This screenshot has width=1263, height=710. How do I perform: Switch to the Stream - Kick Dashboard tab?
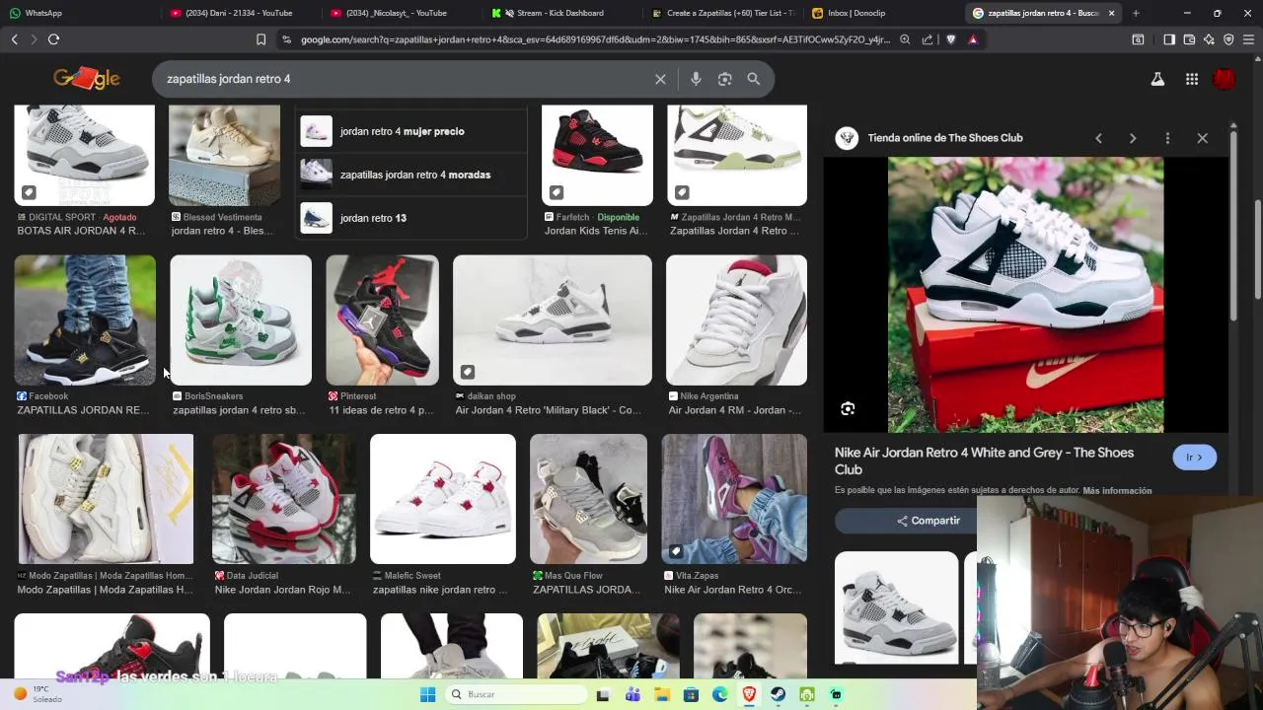(x=559, y=13)
